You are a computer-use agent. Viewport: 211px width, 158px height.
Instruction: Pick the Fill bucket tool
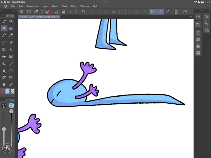pyautogui.click(x=4, y=57)
